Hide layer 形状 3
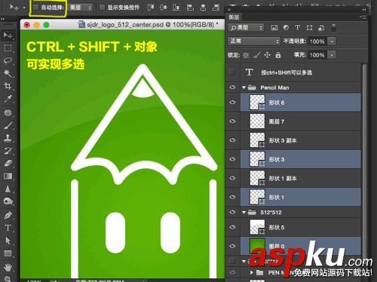This screenshot has height=282, width=377. point(232,159)
